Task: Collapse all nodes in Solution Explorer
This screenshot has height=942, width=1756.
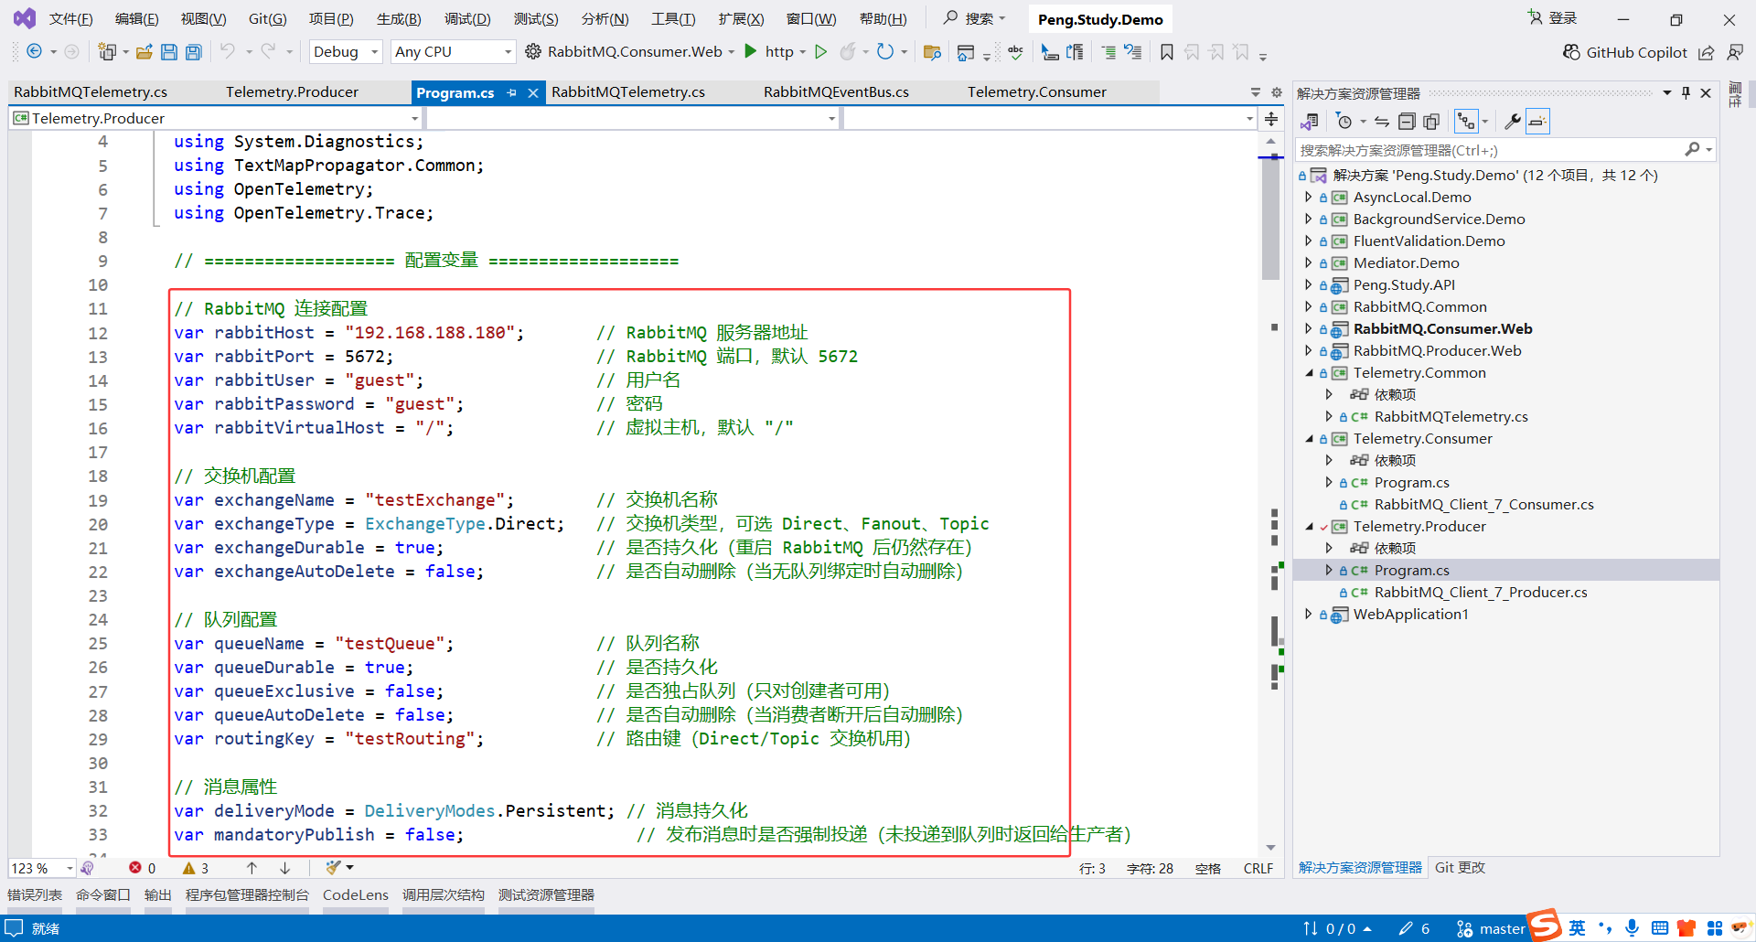Action: pyautogui.click(x=1408, y=121)
